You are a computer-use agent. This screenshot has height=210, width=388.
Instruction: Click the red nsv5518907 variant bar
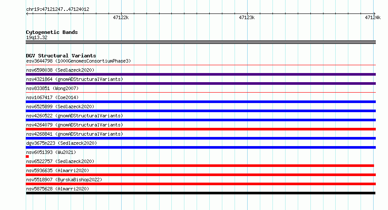(x=201, y=184)
